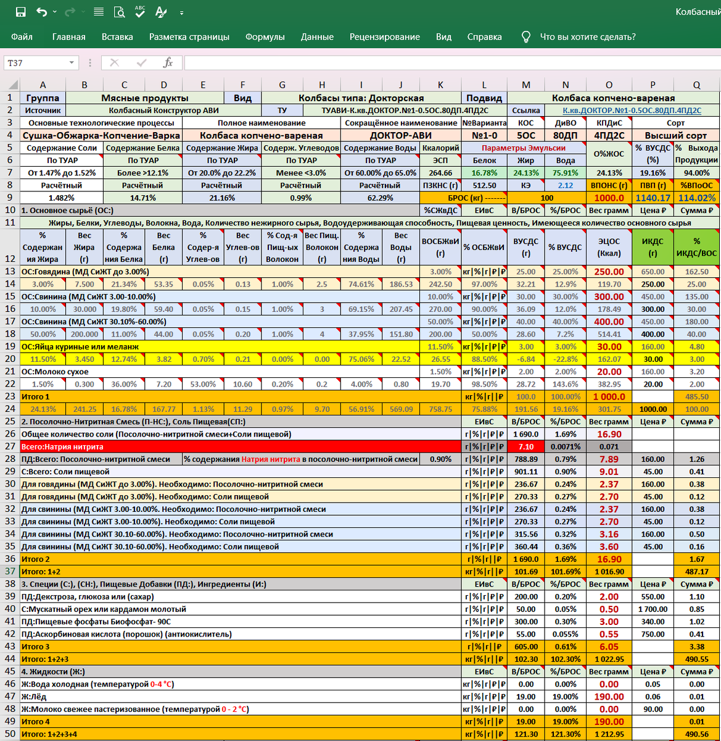The width and height of the screenshot is (721, 741).
Task: Select column K header
Action: pyautogui.click(x=440, y=85)
